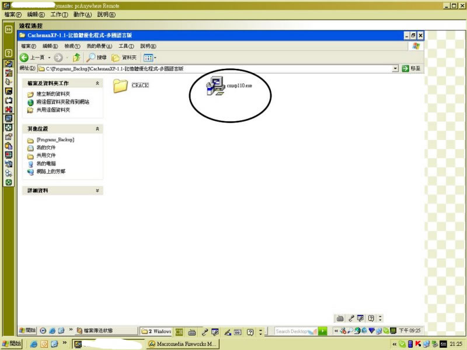Screen dimensions: 467x350
Task: Click the full-screen arrows icon in pcAnywhere sidebar
Action: [x=9, y=128]
